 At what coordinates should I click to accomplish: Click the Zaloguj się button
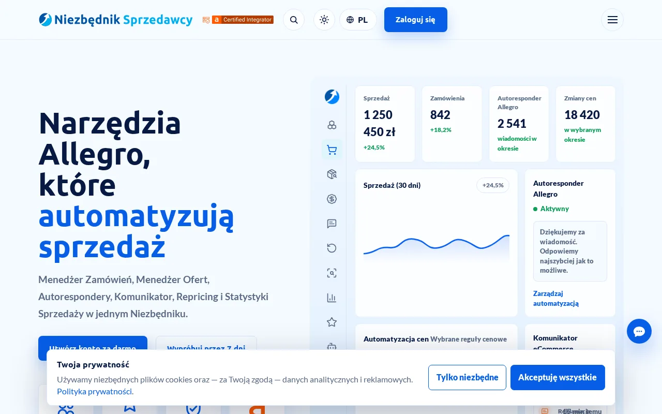[x=416, y=20]
